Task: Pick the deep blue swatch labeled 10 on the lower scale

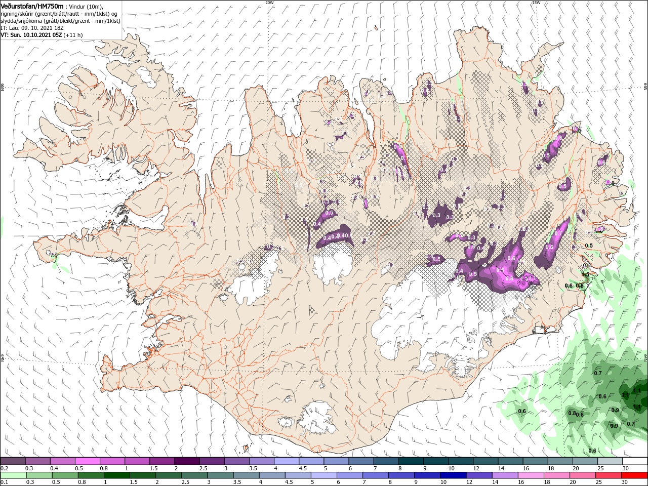Action: [453, 475]
